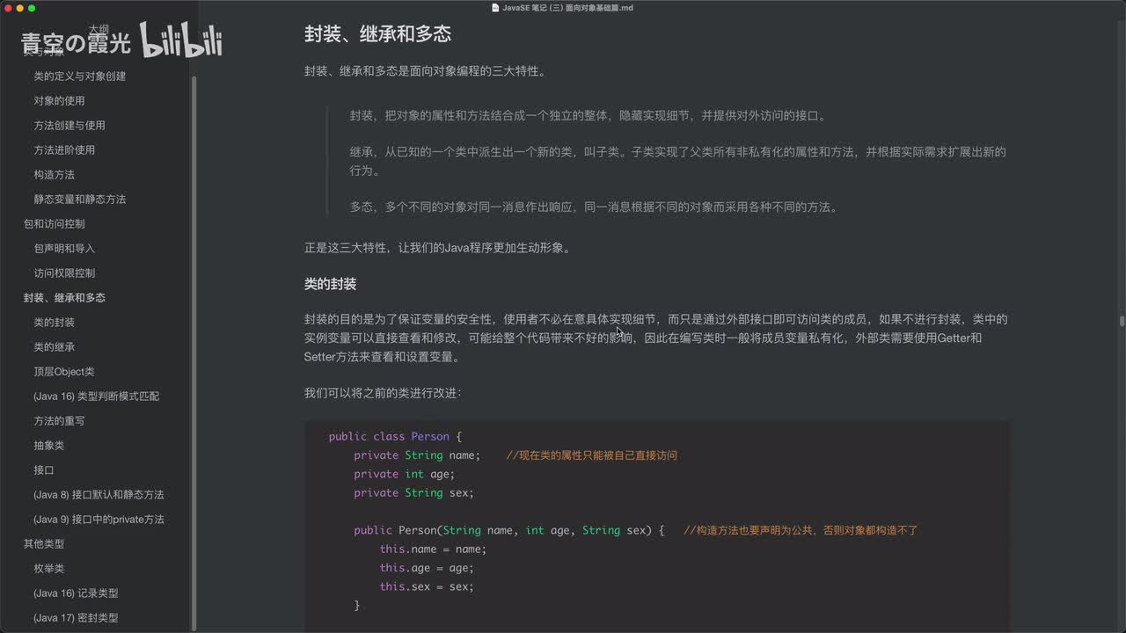The image size is (1126, 633).
Task: Open the 类的继承 outline entry
Action: coord(54,347)
